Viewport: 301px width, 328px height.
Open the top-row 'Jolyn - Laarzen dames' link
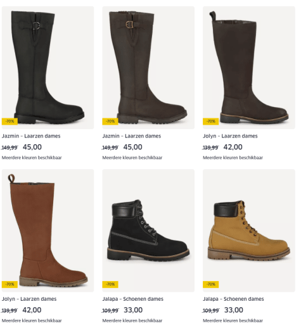point(230,136)
